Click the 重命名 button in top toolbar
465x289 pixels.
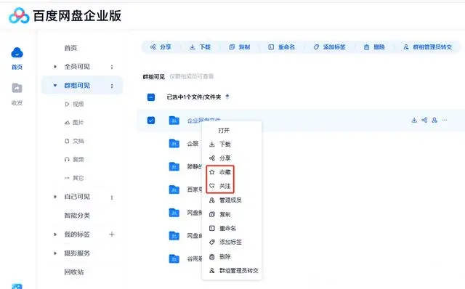click(281, 46)
